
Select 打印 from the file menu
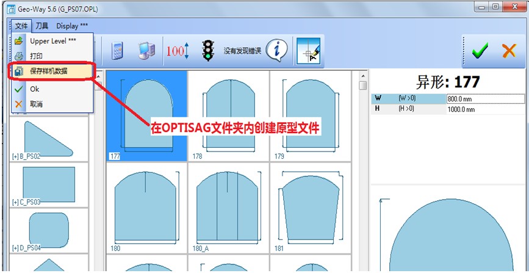point(52,56)
